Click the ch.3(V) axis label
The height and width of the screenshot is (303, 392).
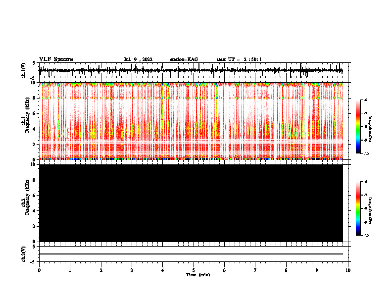pos(24,254)
